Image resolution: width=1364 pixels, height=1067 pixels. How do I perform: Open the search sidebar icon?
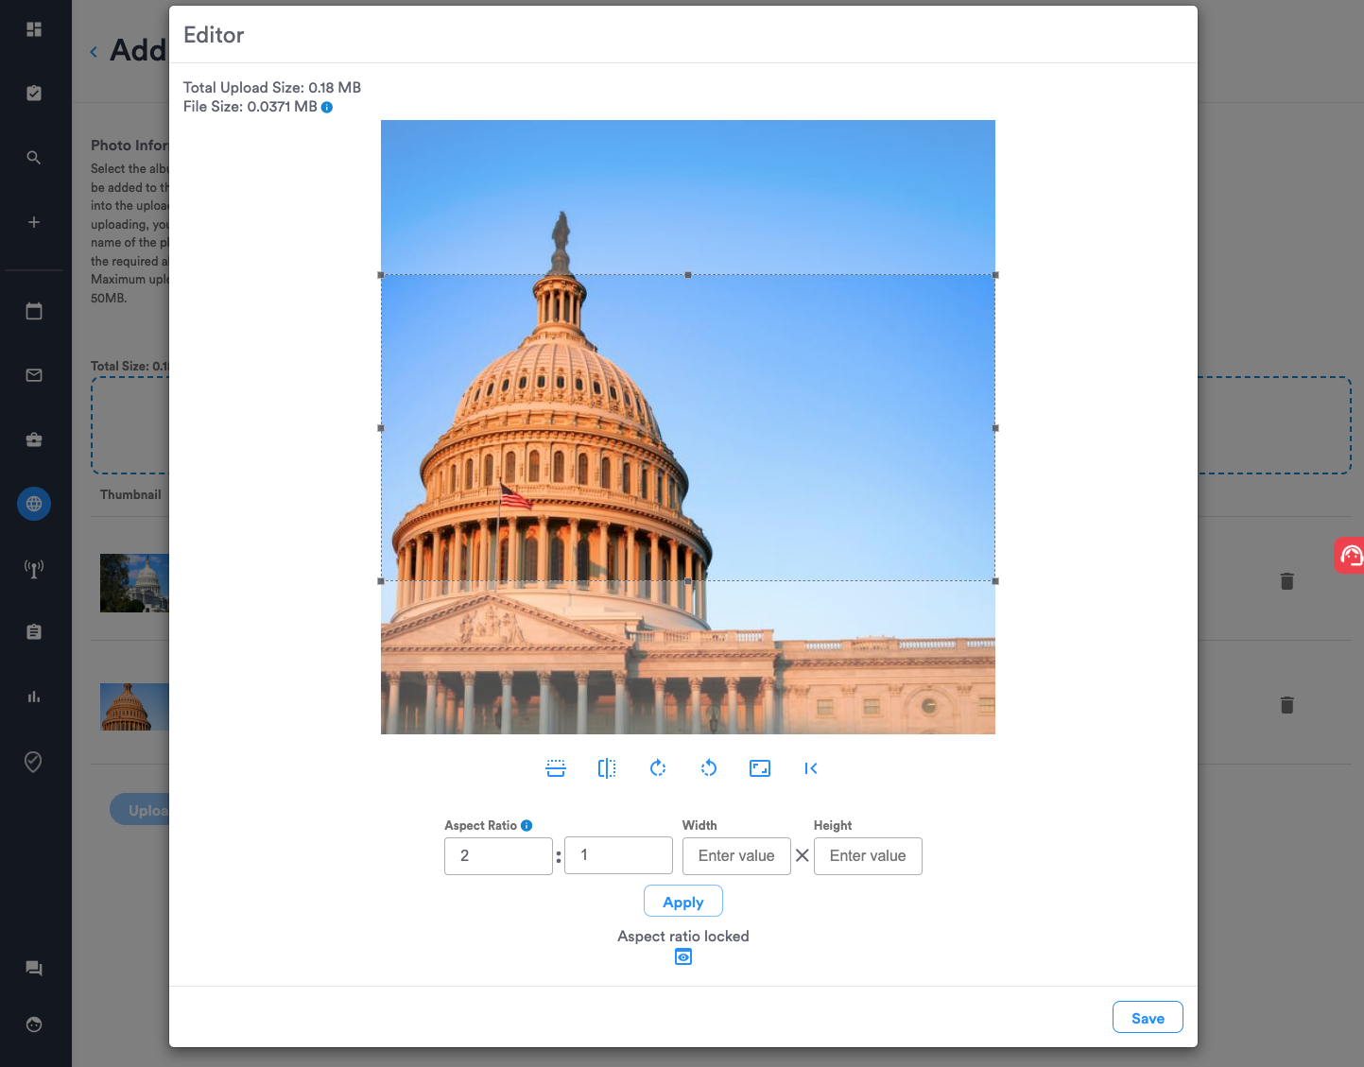click(34, 158)
